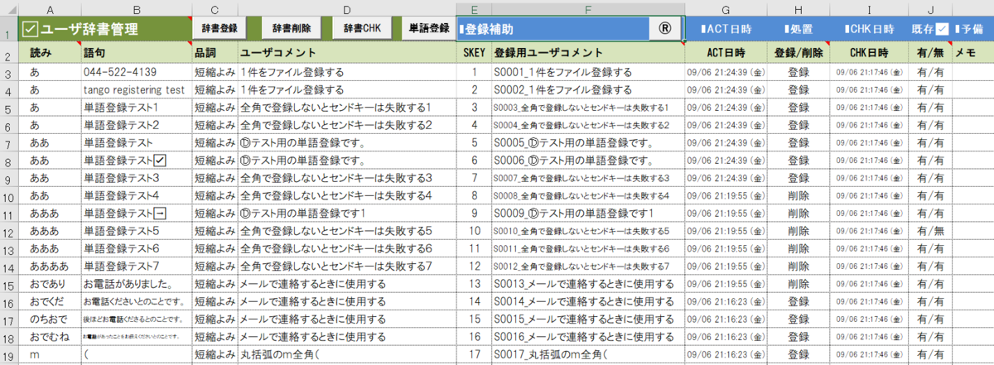The image size is (994, 365).
Task: Select the 単語登録テスト5 cell
Action: [x=135, y=231]
